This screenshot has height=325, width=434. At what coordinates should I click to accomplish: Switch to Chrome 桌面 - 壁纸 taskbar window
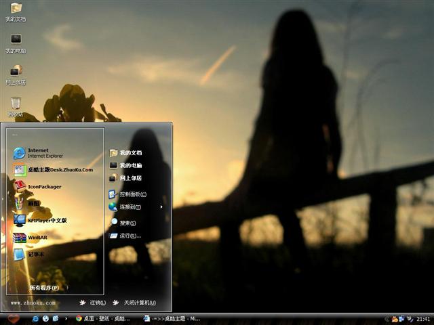pyautogui.click(x=103, y=319)
